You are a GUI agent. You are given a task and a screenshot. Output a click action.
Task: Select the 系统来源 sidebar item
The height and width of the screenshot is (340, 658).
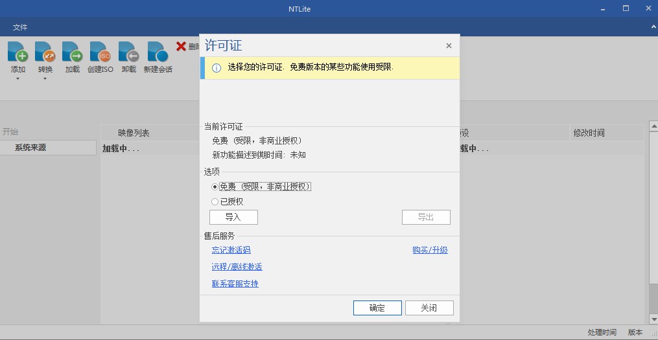click(48, 148)
